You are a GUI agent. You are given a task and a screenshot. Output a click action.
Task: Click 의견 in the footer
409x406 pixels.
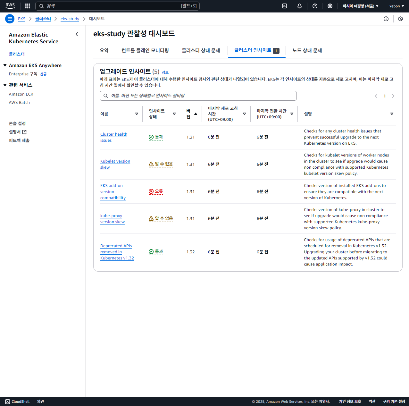(x=40, y=402)
